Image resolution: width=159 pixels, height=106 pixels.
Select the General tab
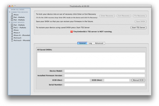point(82,43)
